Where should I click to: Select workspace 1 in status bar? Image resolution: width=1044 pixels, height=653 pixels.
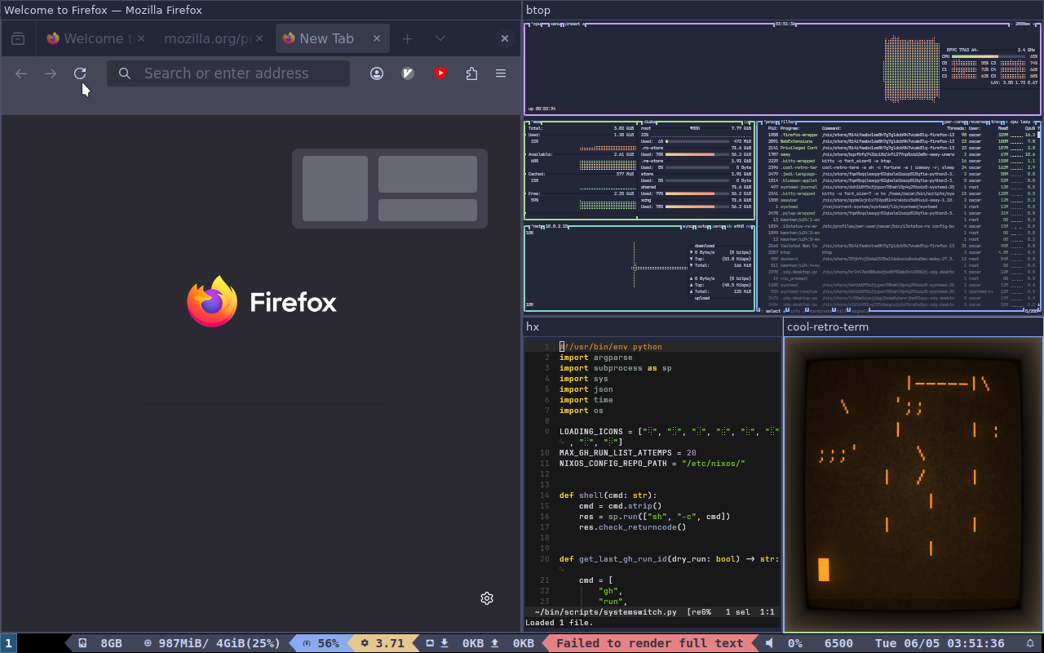[x=8, y=643]
